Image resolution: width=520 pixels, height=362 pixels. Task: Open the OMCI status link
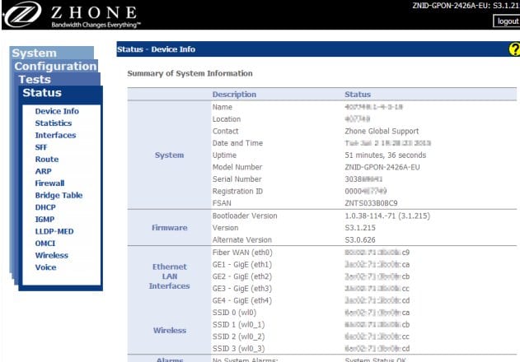click(45, 244)
